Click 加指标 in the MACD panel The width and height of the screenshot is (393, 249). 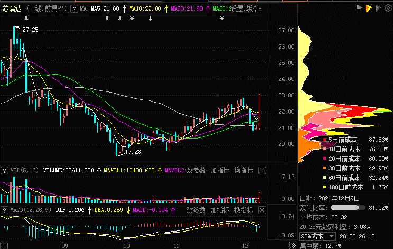pos(220,210)
